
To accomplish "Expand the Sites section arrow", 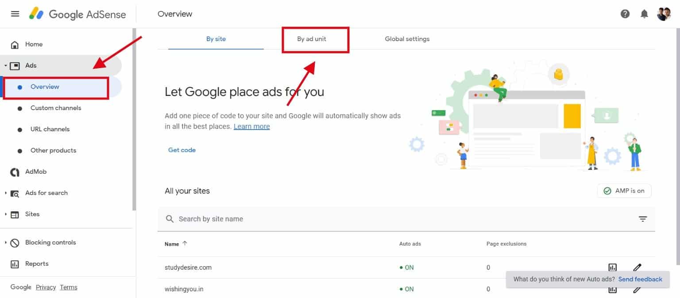I will click(x=5, y=214).
